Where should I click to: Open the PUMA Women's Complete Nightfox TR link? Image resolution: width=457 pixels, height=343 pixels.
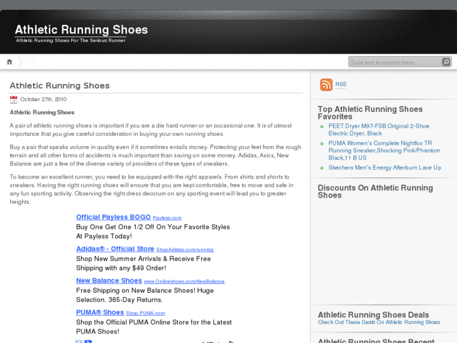[384, 150]
